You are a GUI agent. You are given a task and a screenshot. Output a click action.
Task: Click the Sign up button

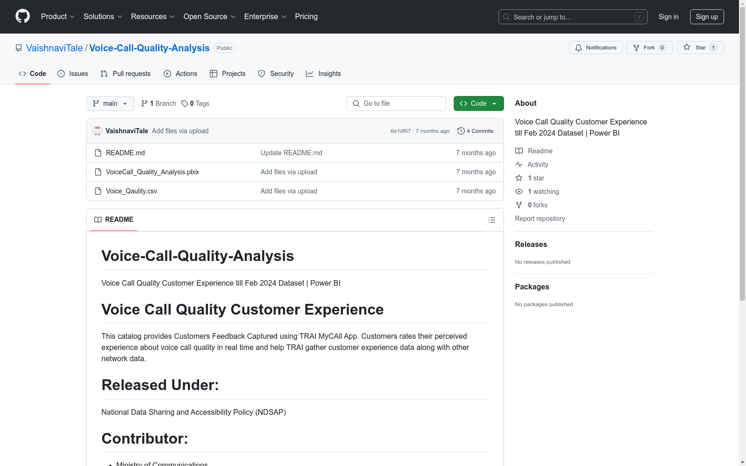[x=707, y=17]
